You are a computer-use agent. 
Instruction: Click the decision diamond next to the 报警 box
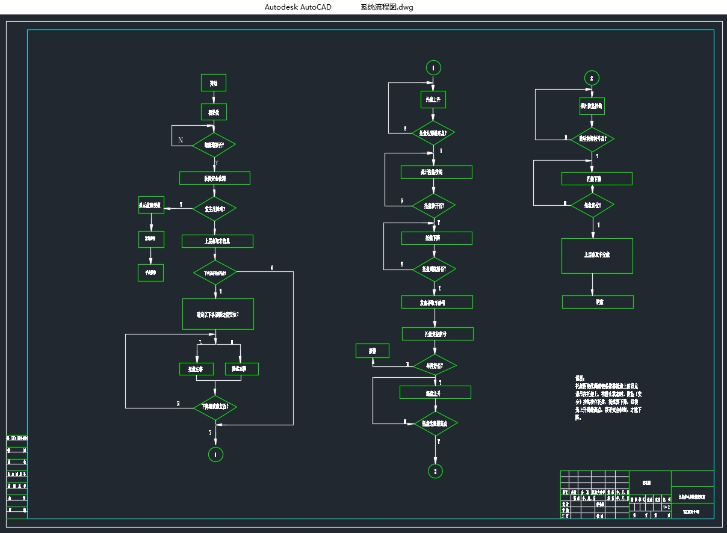point(435,365)
